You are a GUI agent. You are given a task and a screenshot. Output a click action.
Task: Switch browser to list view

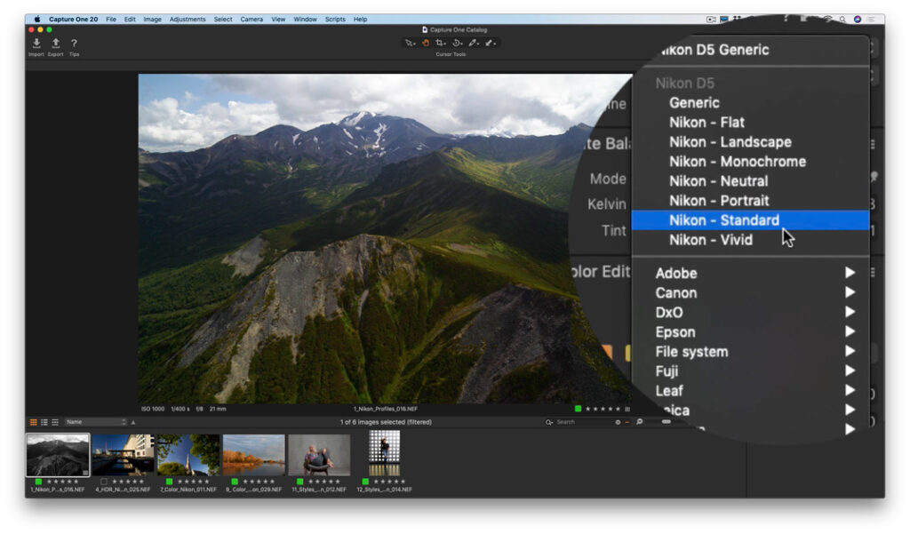click(x=44, y=421)
